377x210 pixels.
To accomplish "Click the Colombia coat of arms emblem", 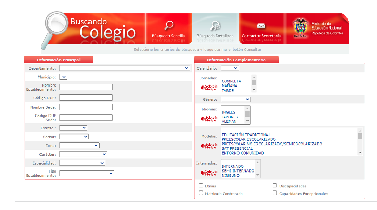I will (301, 28).
